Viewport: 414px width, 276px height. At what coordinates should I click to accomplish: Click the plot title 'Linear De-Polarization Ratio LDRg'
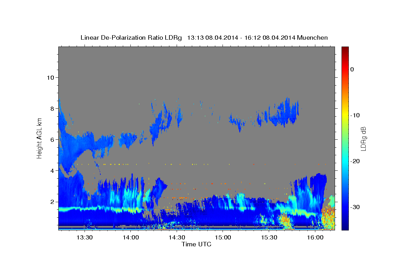(131, 38)
